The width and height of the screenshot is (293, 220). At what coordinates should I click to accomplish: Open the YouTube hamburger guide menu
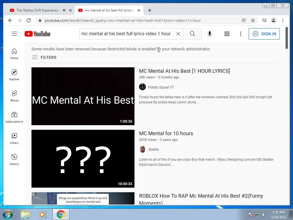click(14, 34)
